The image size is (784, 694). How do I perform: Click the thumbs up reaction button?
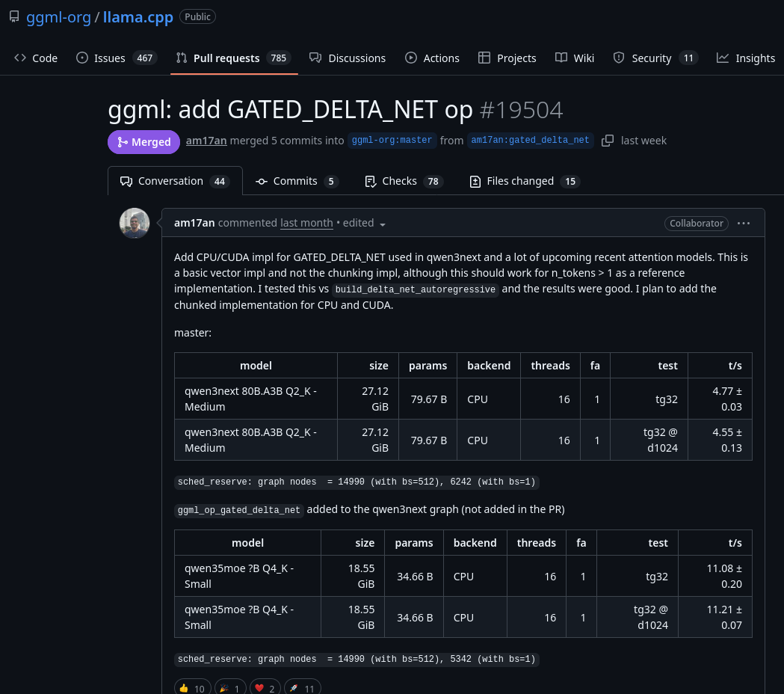pyautogui.click(x=193, y=688)
